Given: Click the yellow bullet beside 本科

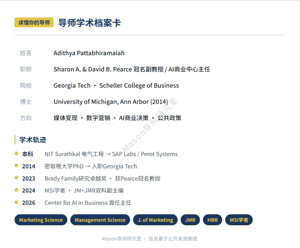Looking at the screenshot, I should (16, 153).
